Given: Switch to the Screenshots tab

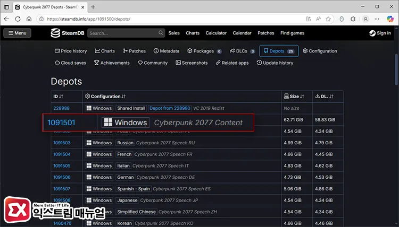Looking at the screenshot, I should click(x=192, y=63).
